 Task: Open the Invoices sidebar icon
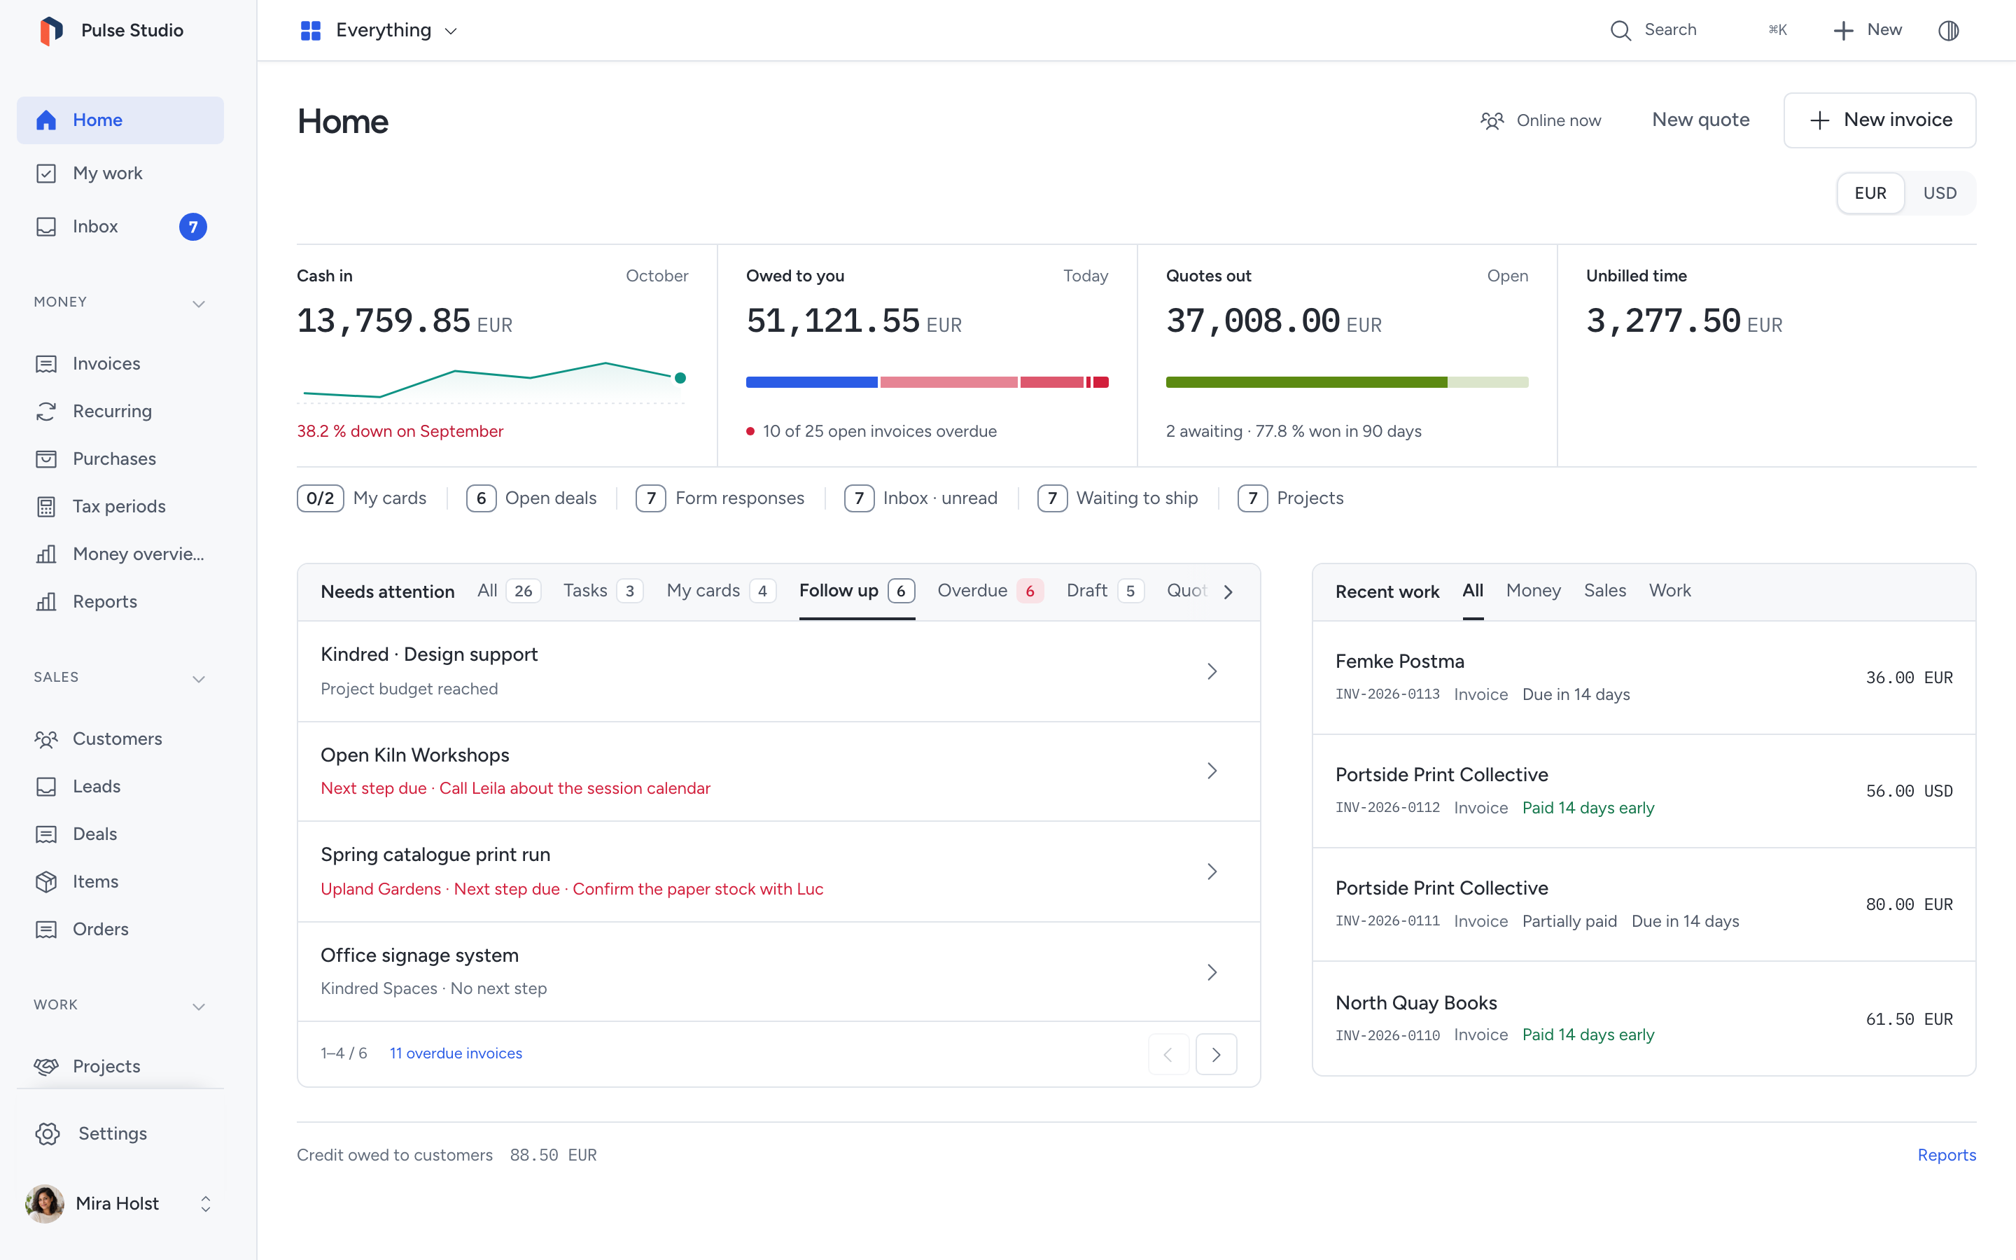coord(45,364)
